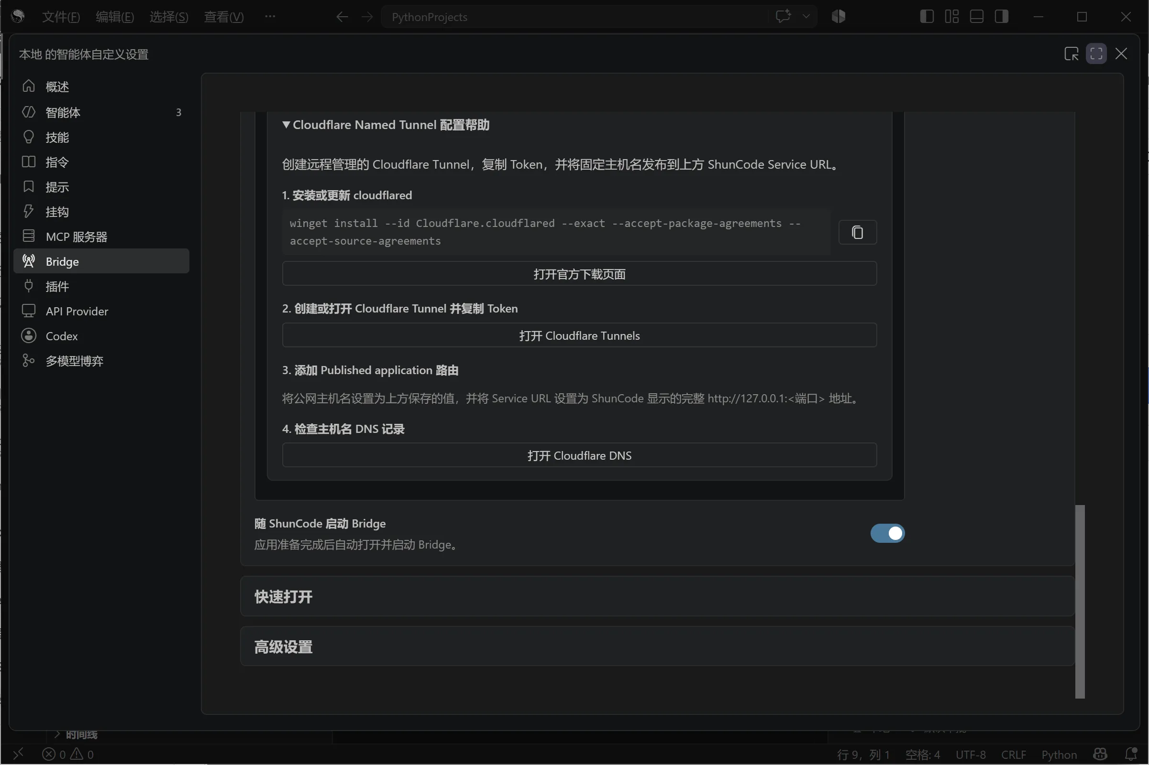Toggle the primary side bar layout
This screenshot has width=1149, height=765.
point(927,17)
